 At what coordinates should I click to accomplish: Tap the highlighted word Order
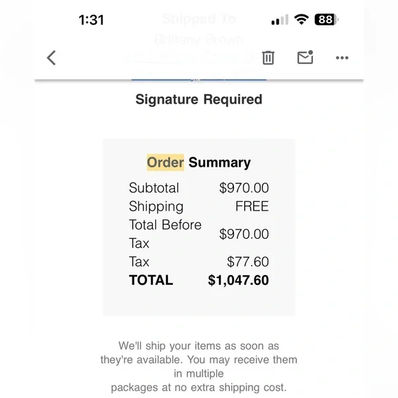tap(165, 163)
